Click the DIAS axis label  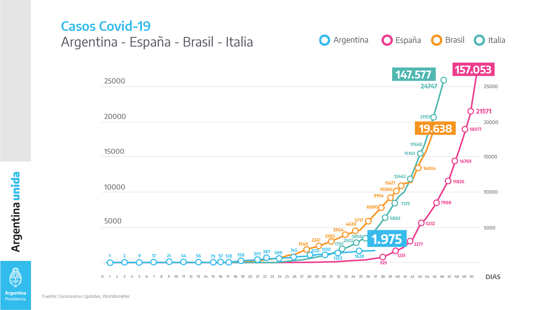[493, 277]
